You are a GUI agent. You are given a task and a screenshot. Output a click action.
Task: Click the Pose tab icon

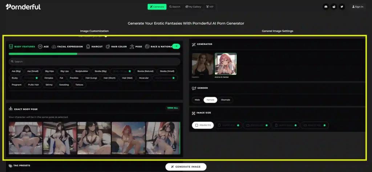[132, 47]
